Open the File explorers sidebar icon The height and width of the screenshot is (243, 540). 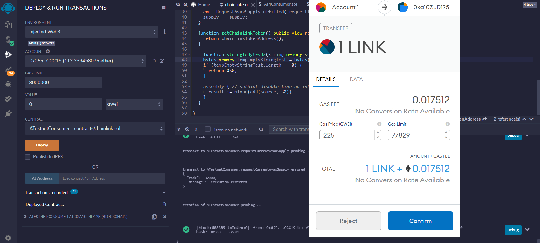click(x=8, y=25)
